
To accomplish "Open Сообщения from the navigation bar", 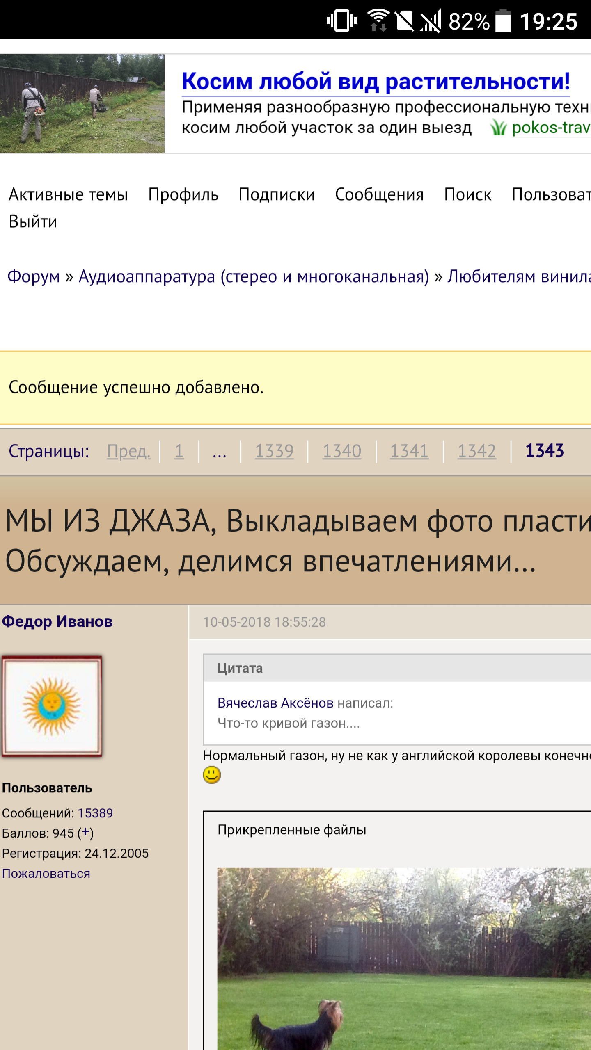I will (x=379, y=194).
